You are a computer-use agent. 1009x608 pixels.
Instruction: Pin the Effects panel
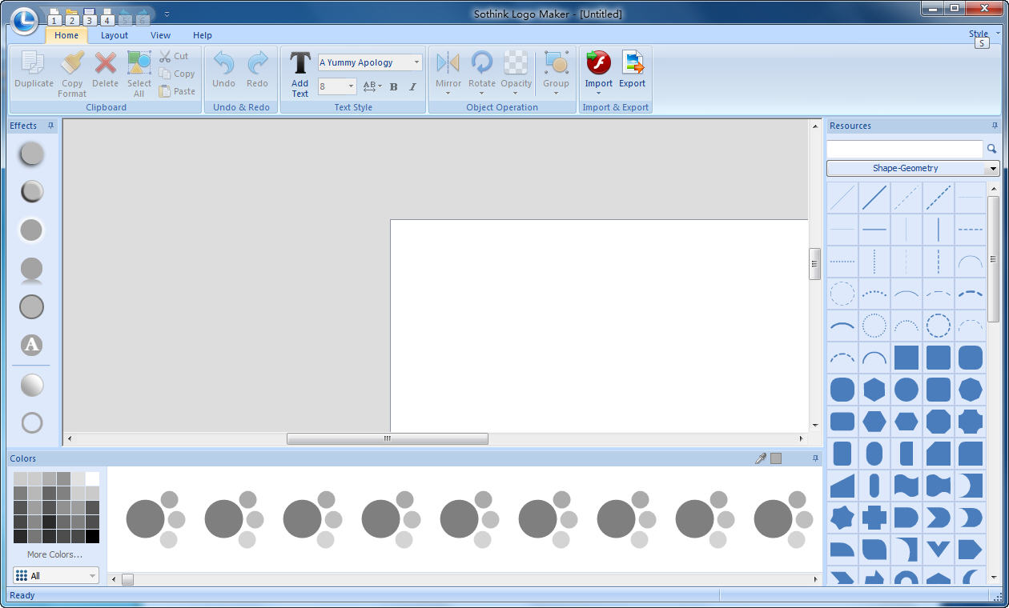(x=51, y=126)
